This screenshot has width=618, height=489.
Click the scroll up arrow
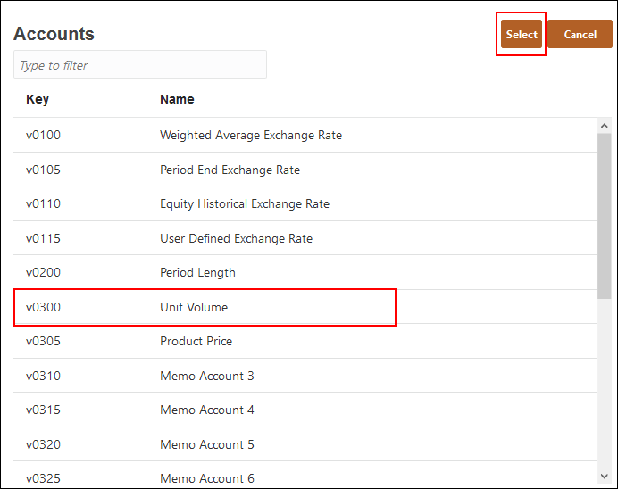(605, 126)
